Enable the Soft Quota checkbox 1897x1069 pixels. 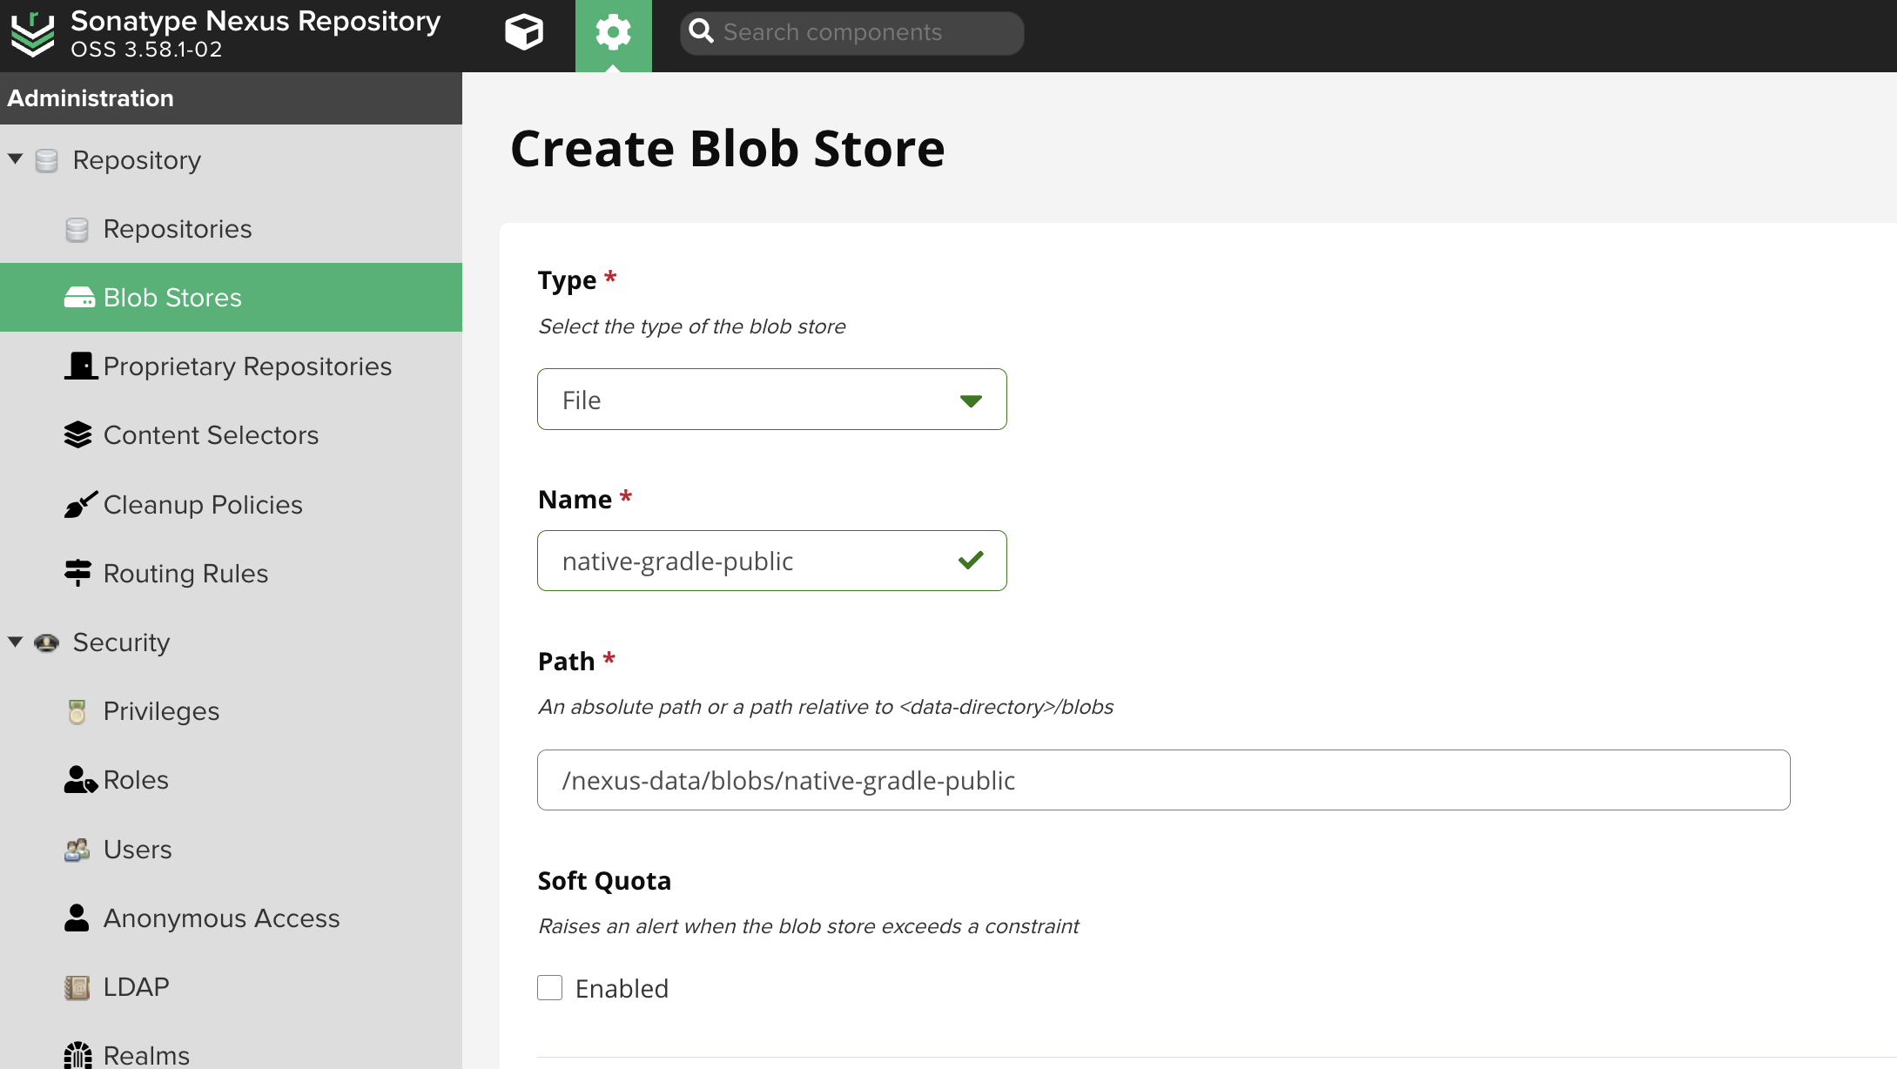pos(549,988)
